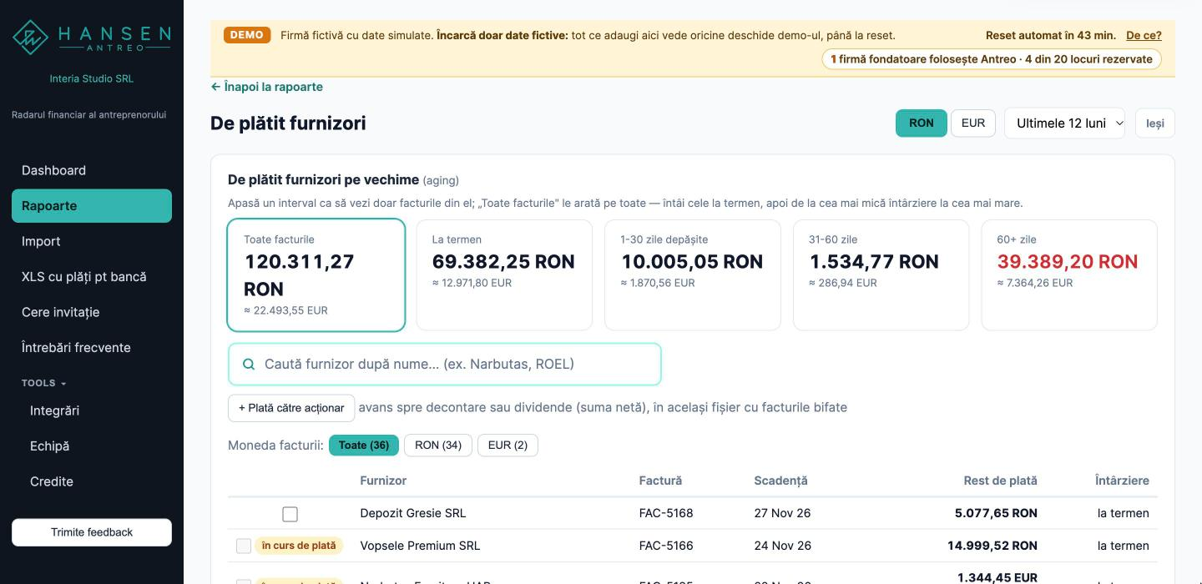Follow the Înapoi la rapoarte link
Viewport: 1202px width, 584px height.
pyautogui.click(x=267, y=87)
